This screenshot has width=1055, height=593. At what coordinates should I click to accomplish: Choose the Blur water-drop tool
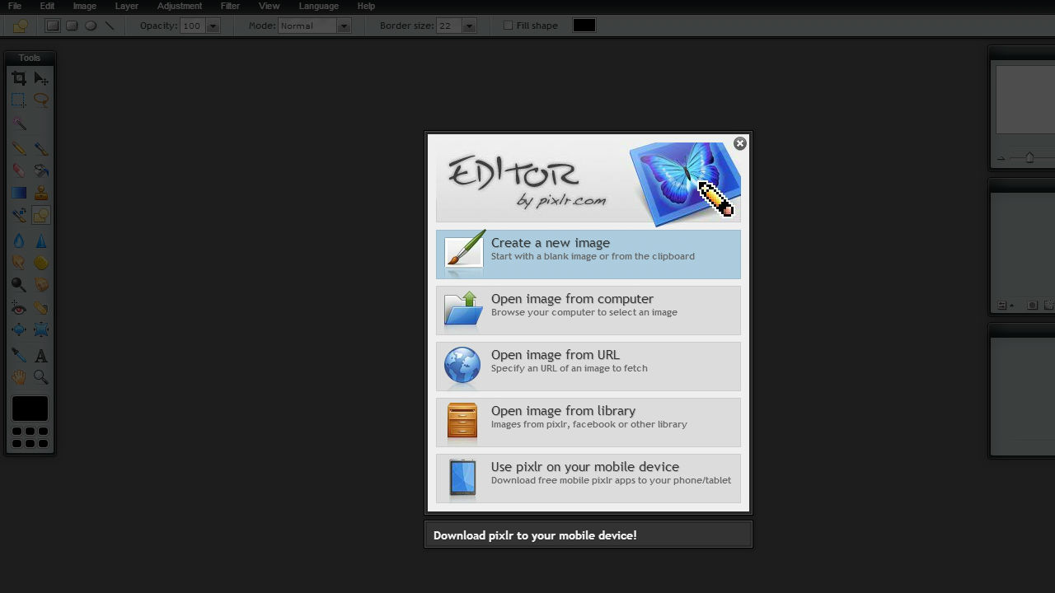coord(18,240)
